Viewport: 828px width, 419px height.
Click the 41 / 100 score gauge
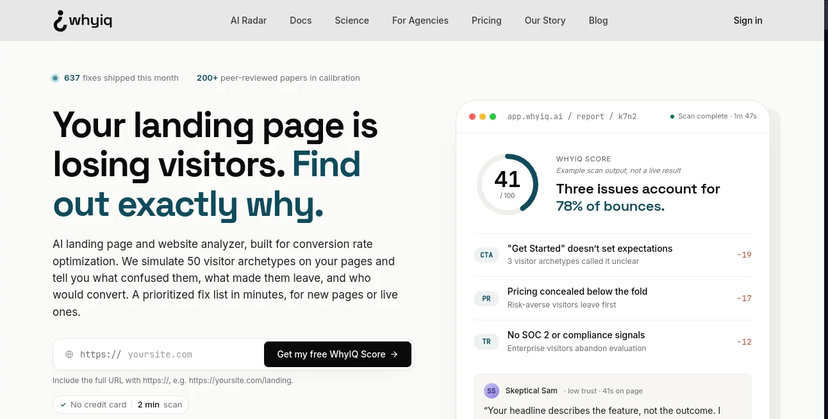click(x=508, y=185)
